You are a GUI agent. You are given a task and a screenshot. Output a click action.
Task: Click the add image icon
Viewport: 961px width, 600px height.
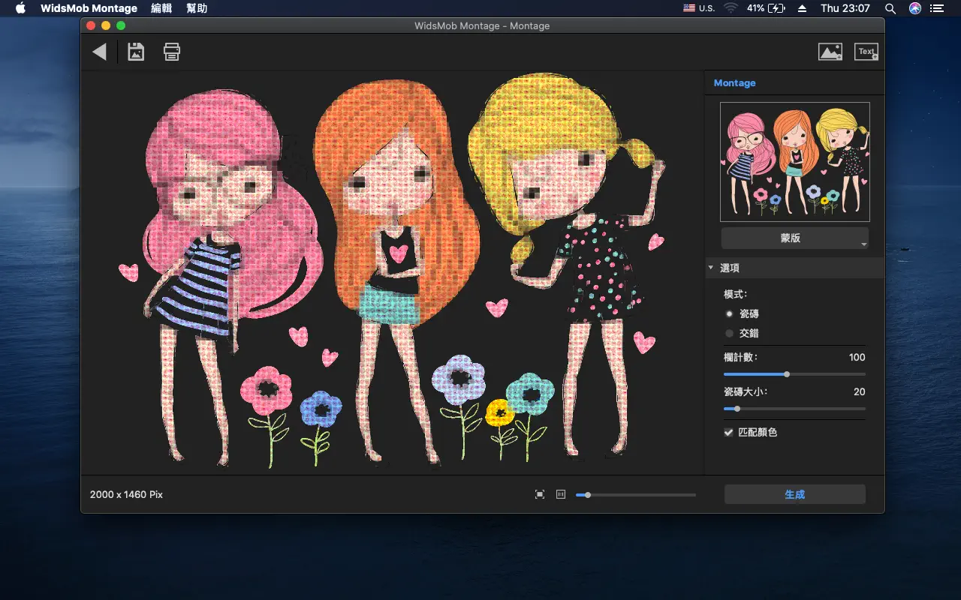pyautogui.click(x=830, y=52)
